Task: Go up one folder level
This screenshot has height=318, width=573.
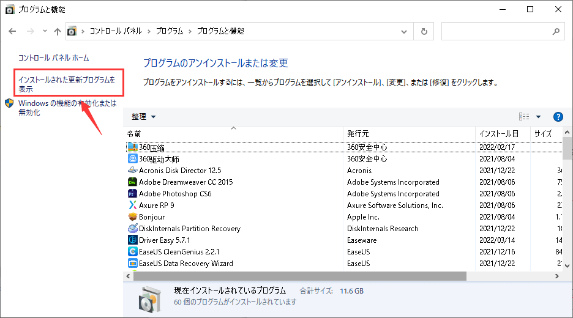Action: tap(58, 31)
